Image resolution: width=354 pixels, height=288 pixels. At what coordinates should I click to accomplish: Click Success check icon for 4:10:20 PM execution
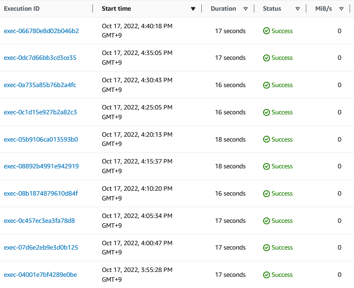(x=266, y=194)
